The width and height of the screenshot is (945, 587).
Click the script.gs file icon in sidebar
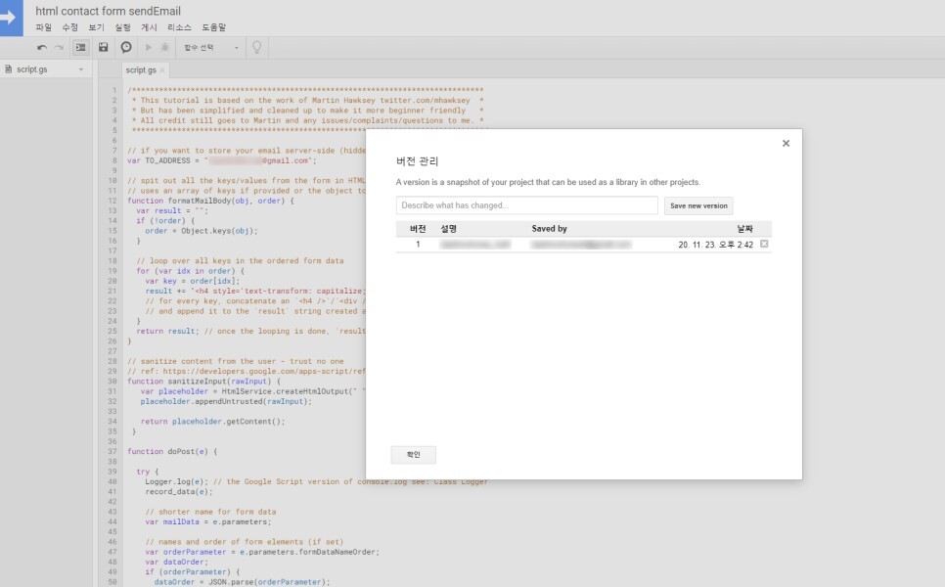click(x=9, y=69)
